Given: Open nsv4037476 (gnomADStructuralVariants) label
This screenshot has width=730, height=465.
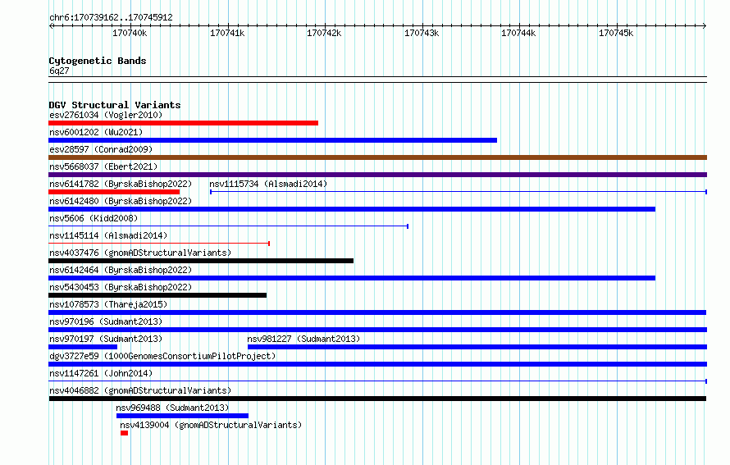Looking at the screenshot, I should (140, 253).
